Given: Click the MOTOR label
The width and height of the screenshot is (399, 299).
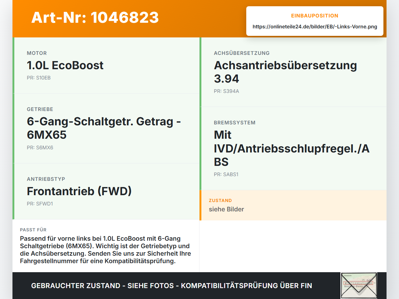Looking at the screenshot, I should pos(37,53).
